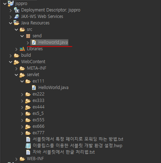Click the Deployment Descriptor icon
Viewport: 161px width, 163px height.
(x=16, y=10)
